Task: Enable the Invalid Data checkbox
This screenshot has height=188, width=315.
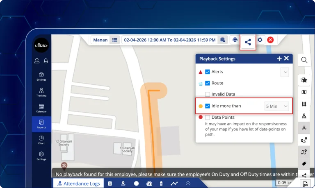Action: coord(208,94)
